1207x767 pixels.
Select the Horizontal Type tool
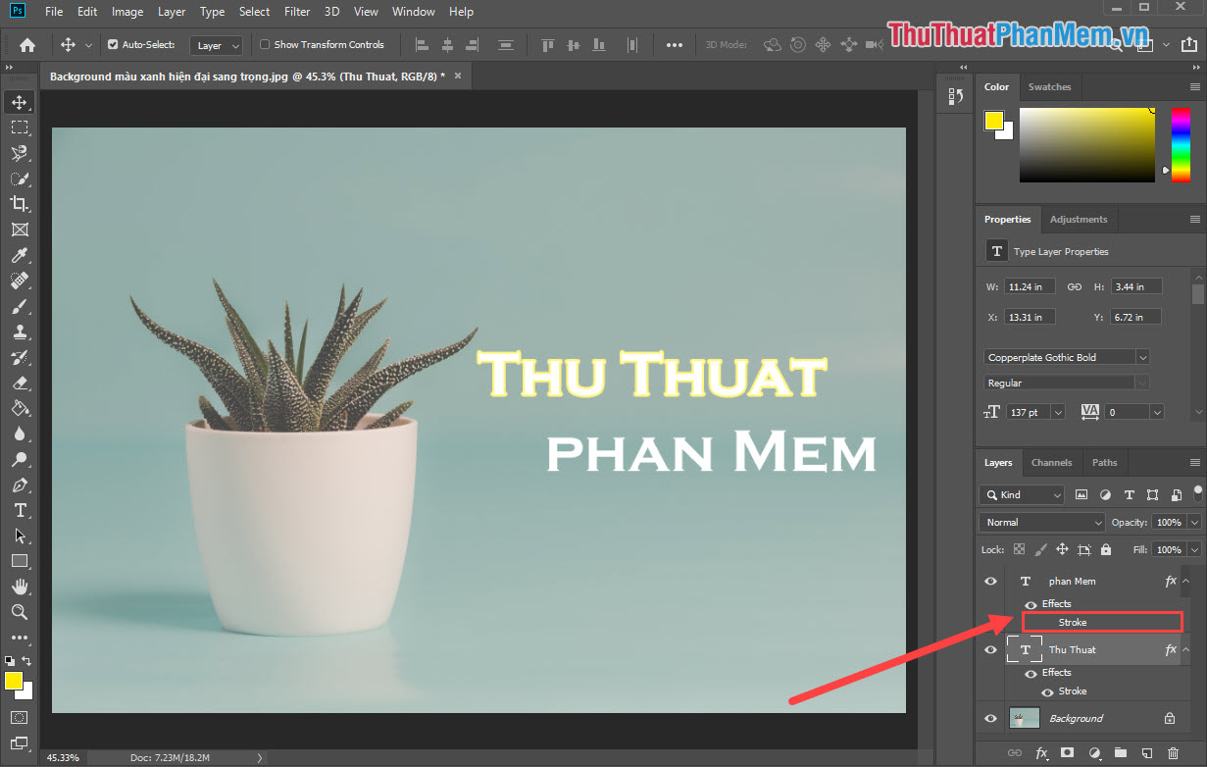[x=20, y=510]
